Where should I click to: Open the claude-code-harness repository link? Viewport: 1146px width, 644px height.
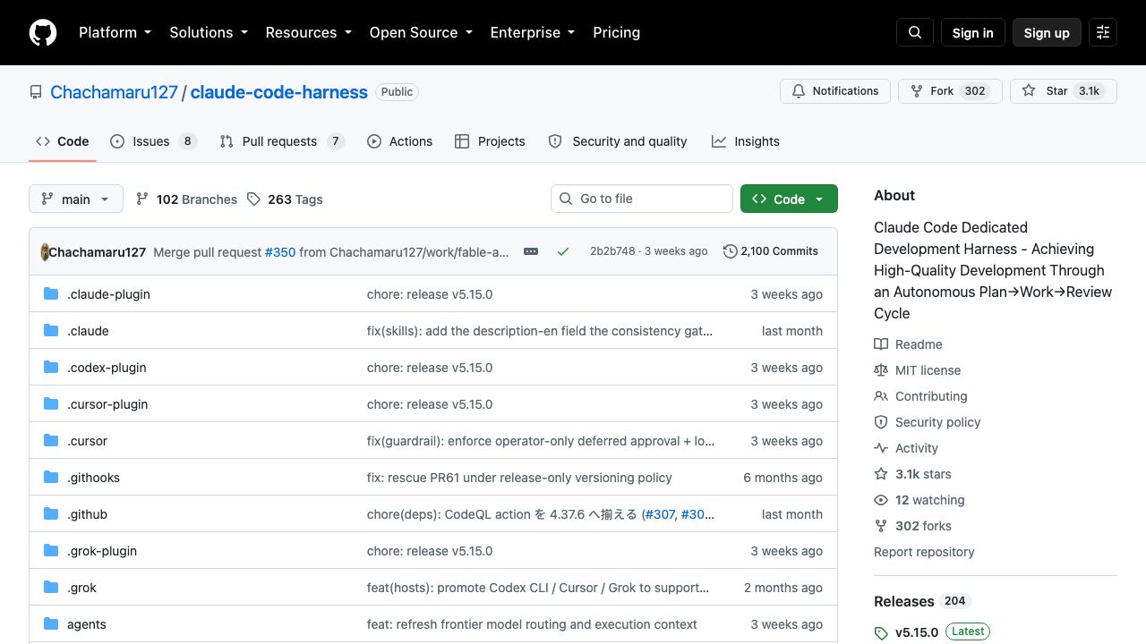tap(279, 92)
